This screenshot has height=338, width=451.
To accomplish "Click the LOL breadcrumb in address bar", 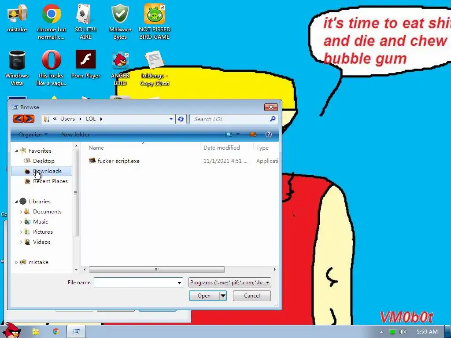I will [x=91, y=119].
